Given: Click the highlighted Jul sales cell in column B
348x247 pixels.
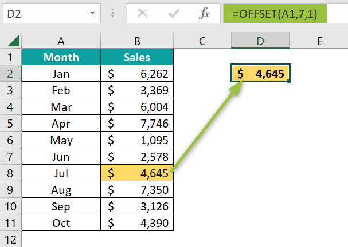Looking at the screenshot, I should (137, 173).
